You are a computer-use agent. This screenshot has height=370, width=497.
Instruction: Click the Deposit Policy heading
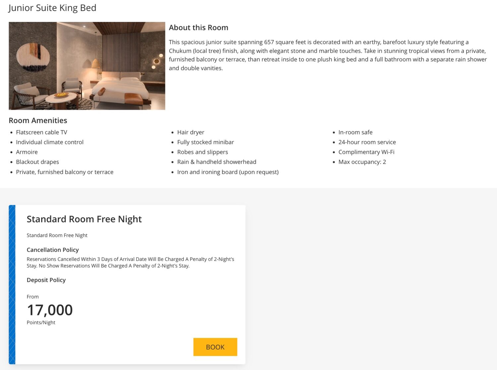point(46,280)
